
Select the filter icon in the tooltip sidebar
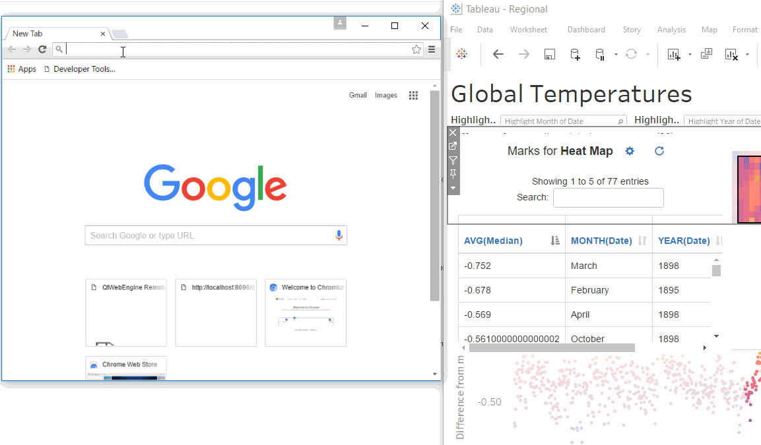click(x=453, y=160)
